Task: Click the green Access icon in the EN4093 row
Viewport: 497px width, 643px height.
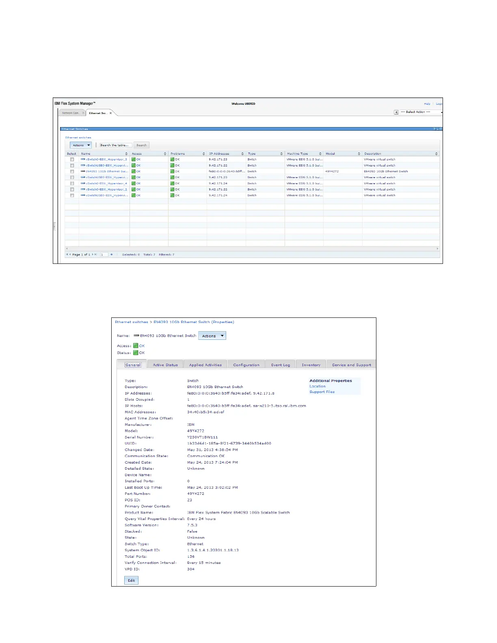Action: tap(134, 171)
